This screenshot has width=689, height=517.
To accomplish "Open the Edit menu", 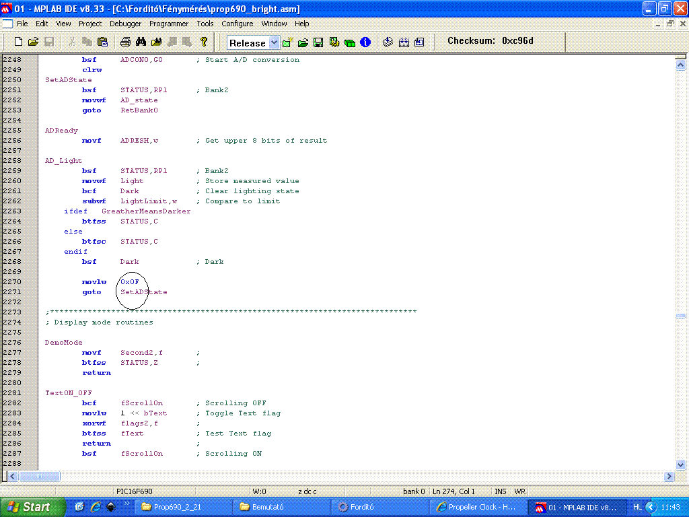I will pos(42,24).
